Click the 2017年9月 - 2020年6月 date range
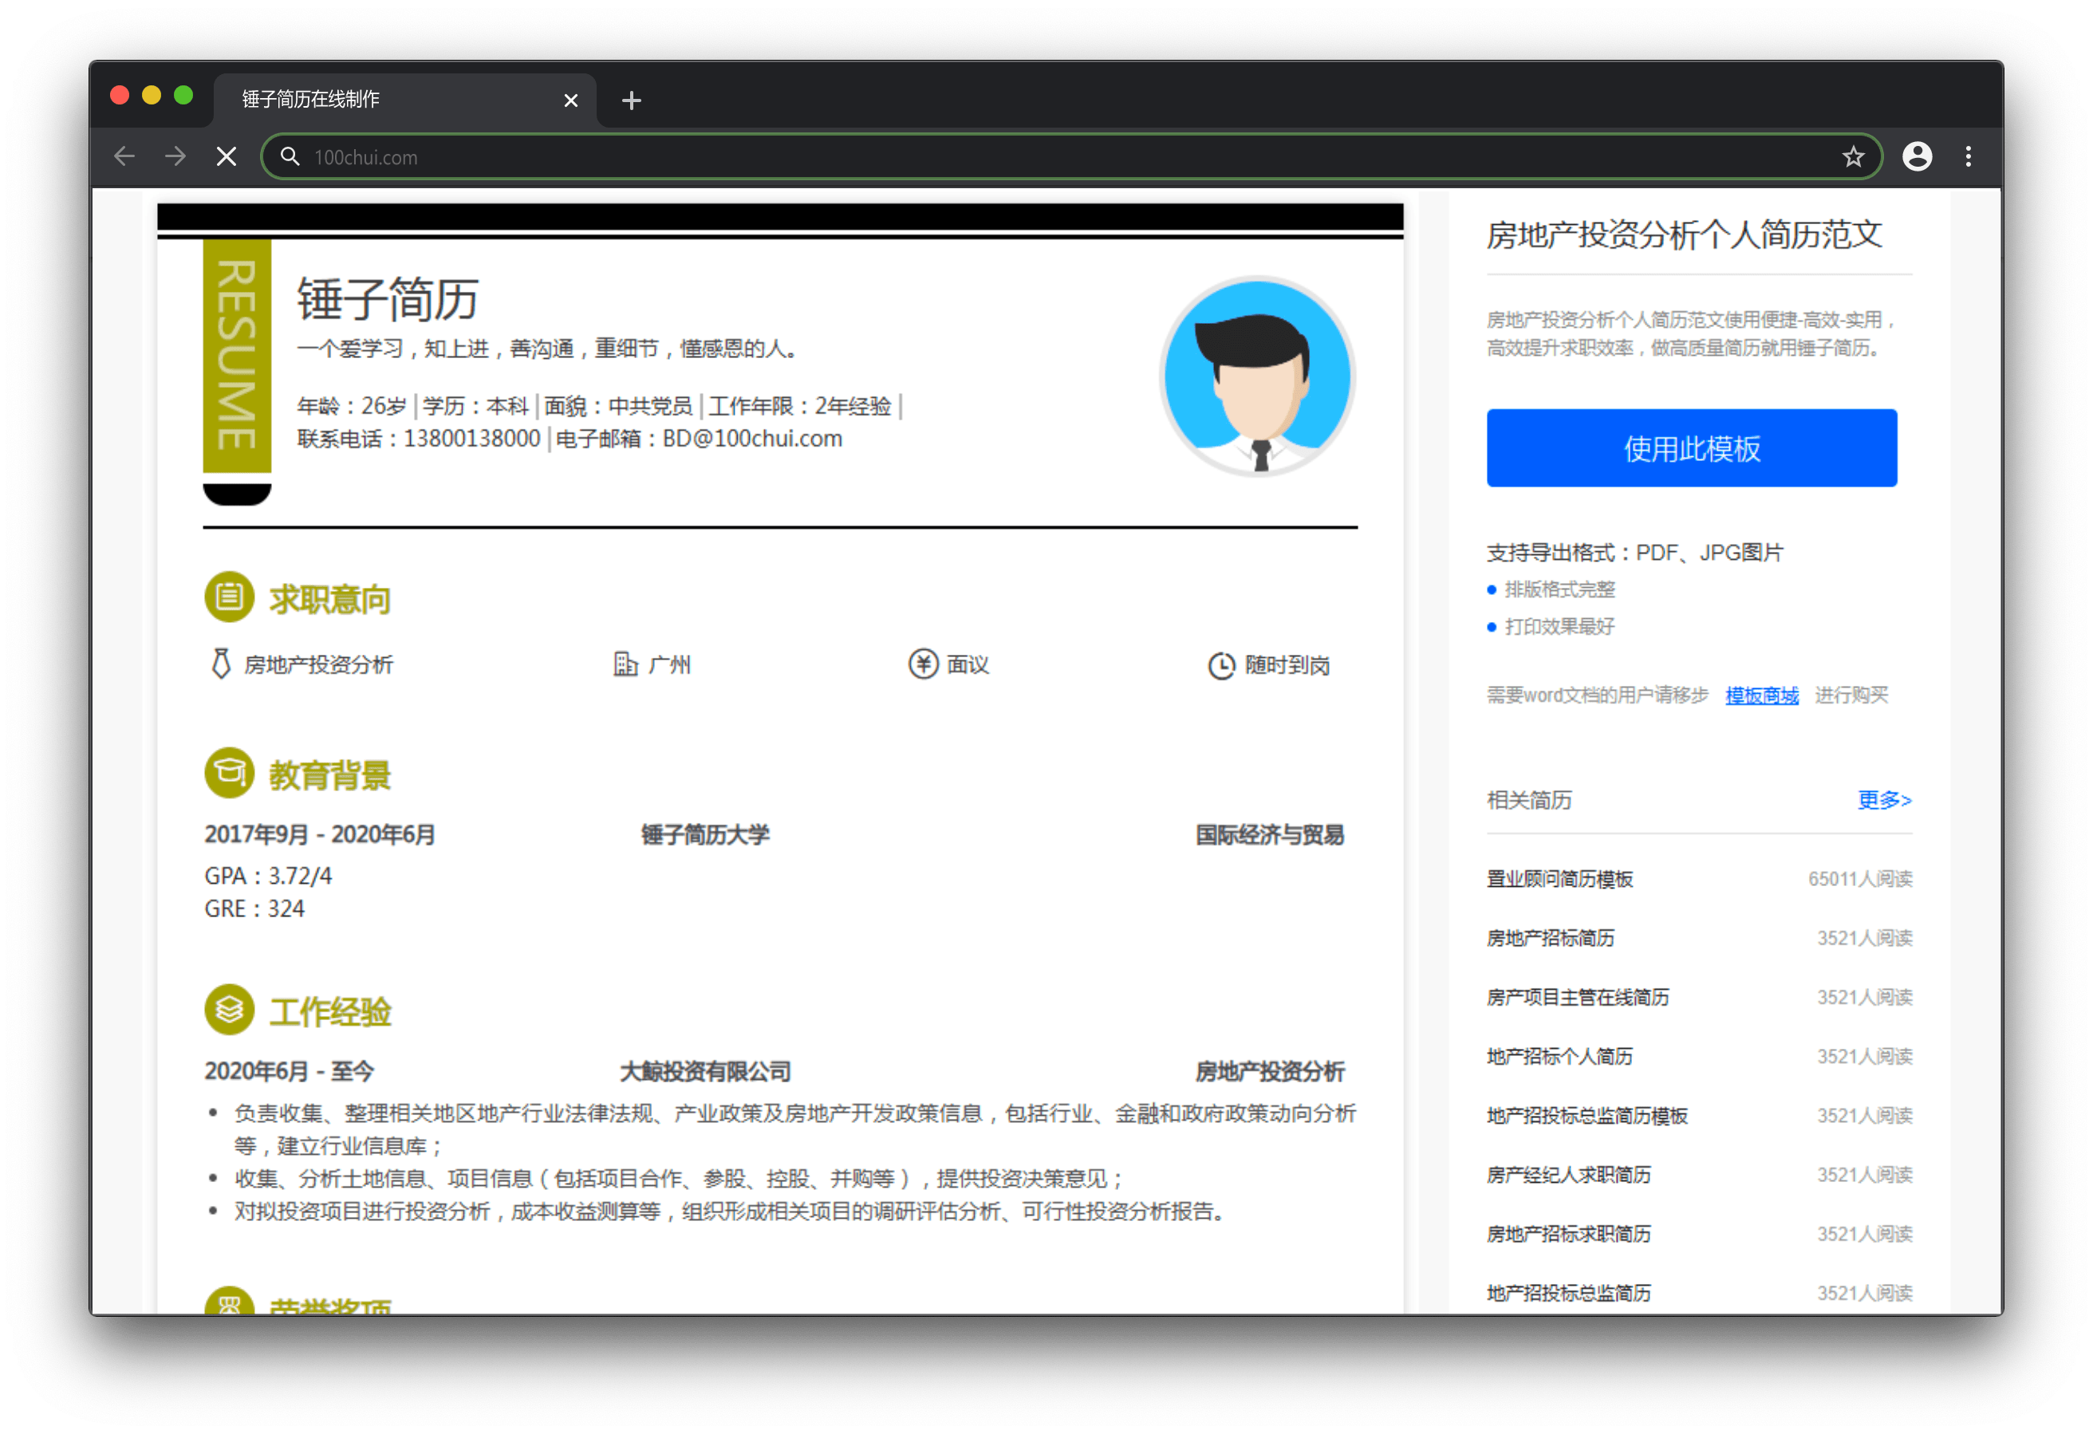This screenshot has height=1434, width=2093. point(320,835)
